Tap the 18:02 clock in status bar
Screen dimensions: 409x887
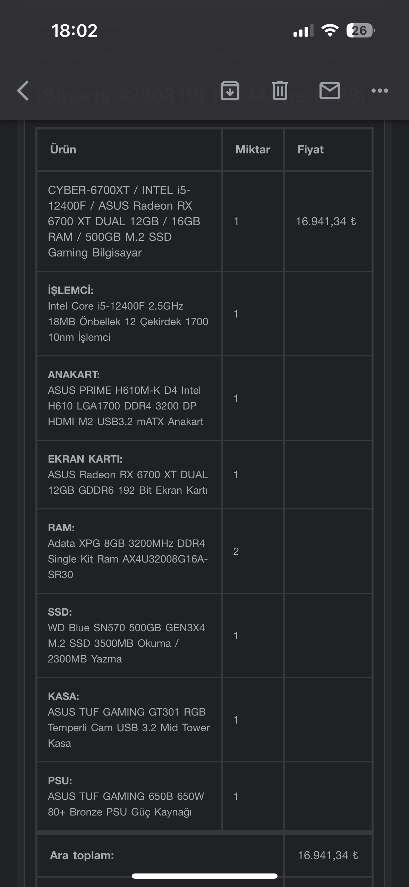pyautogui.click(x=75, y=31)
